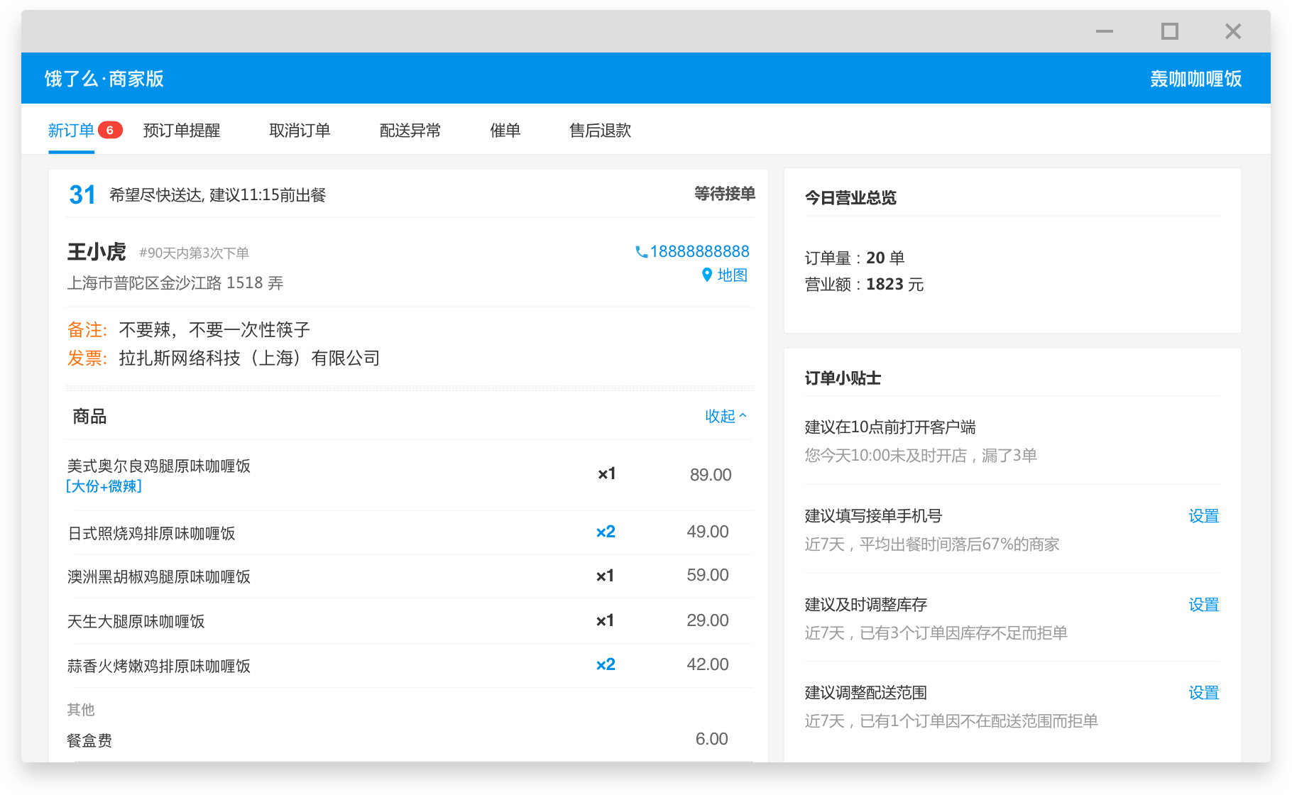
Task: Collapse the 商品 list via 收起
Action: click(x=718, y=417)
